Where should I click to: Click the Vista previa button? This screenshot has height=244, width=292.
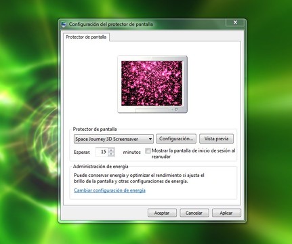point(216,139)
